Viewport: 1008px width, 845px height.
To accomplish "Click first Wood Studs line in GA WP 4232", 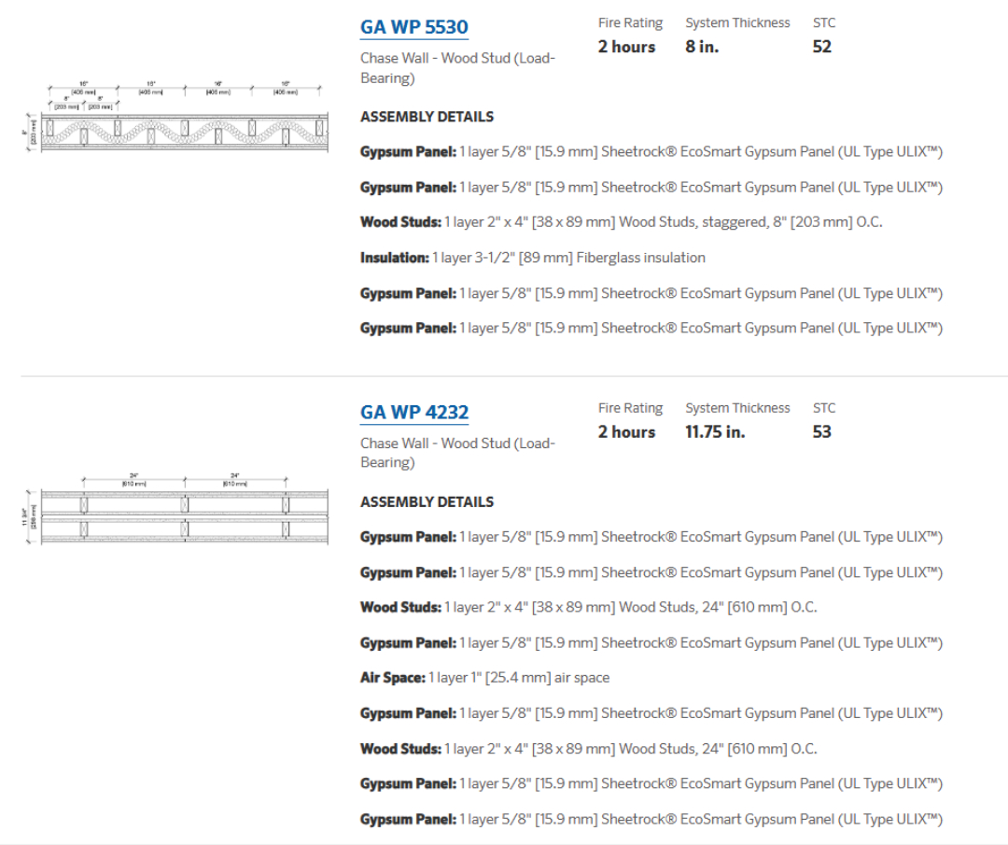I will coord(588,607).
